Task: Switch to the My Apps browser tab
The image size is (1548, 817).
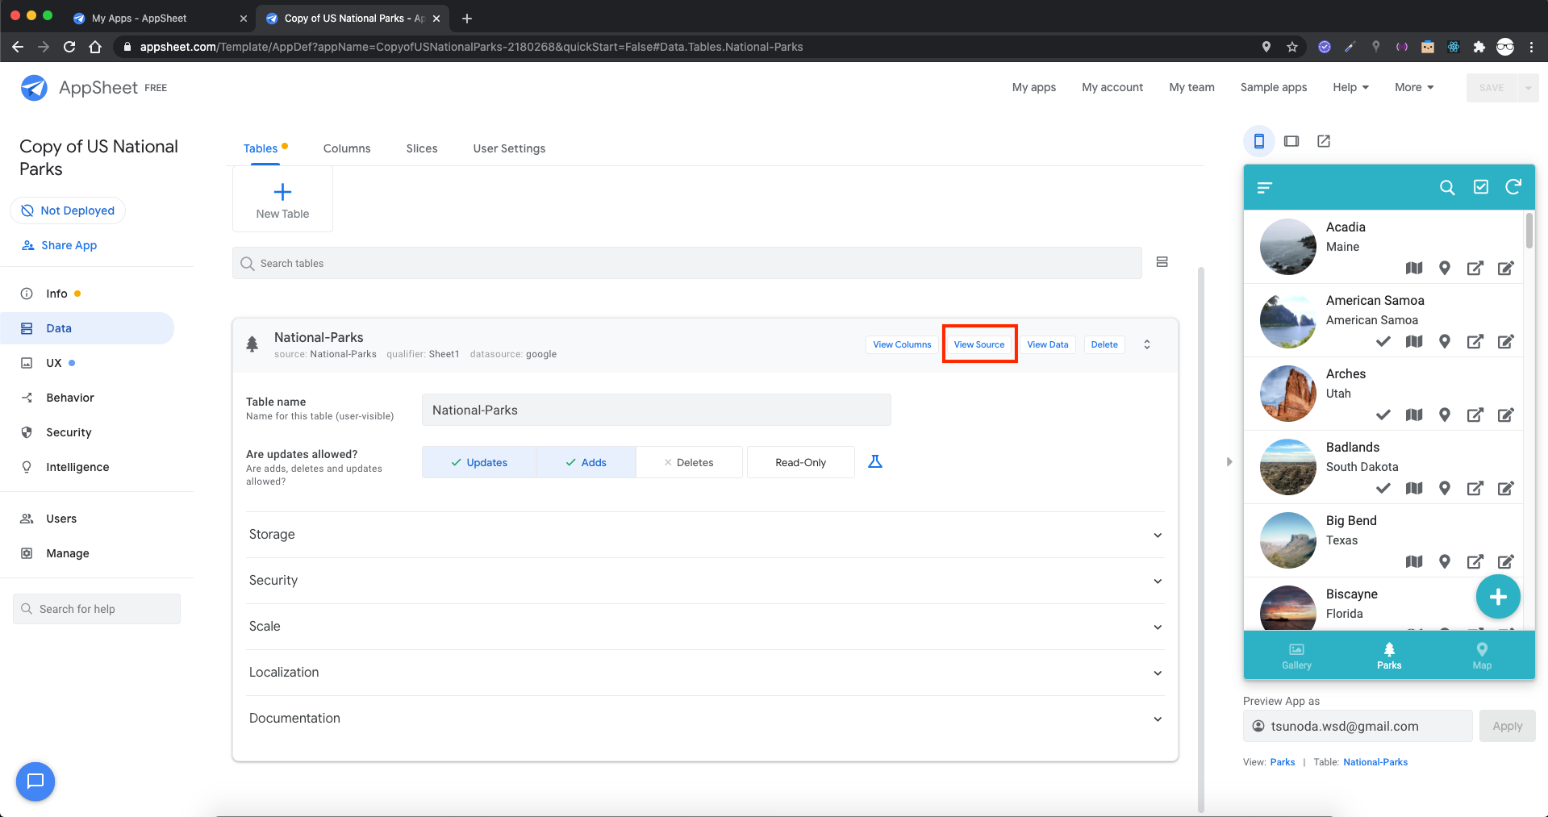Action: pos(160,18)
